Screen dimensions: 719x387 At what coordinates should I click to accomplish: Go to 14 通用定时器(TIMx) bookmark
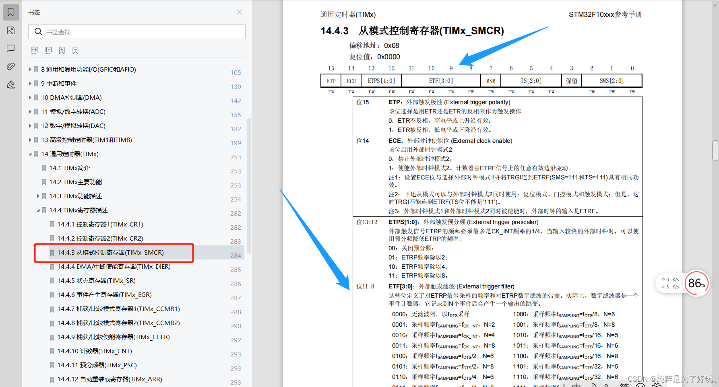(x=70, y=154)
